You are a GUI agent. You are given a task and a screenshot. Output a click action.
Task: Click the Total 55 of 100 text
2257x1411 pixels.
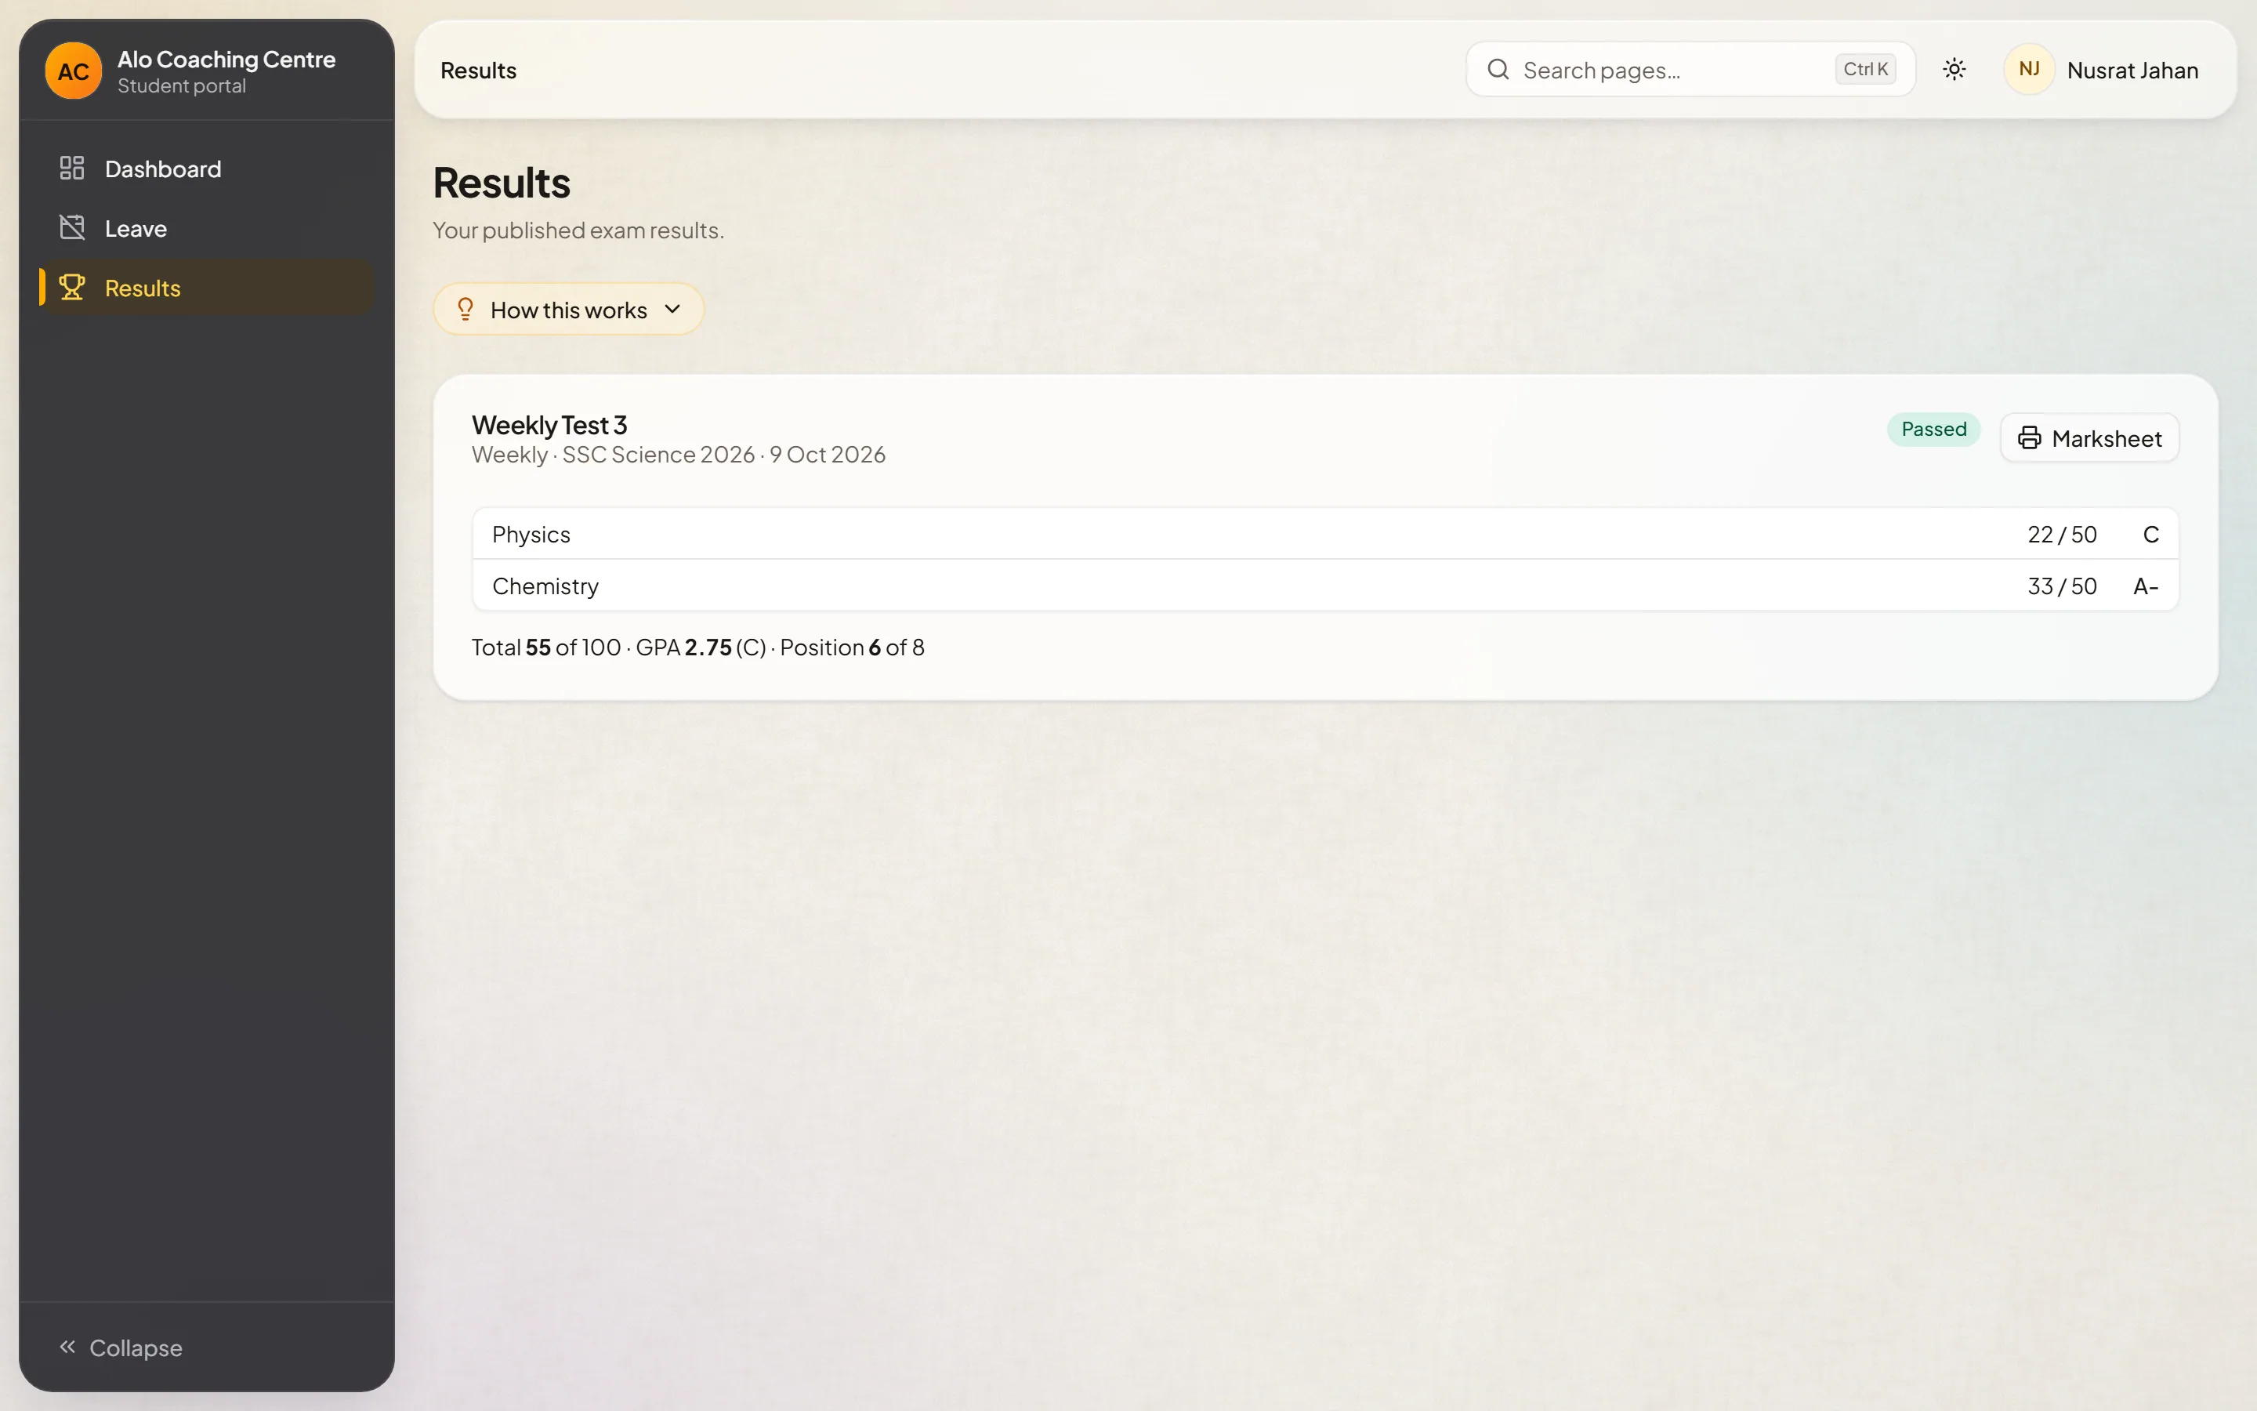pos(546,647)
